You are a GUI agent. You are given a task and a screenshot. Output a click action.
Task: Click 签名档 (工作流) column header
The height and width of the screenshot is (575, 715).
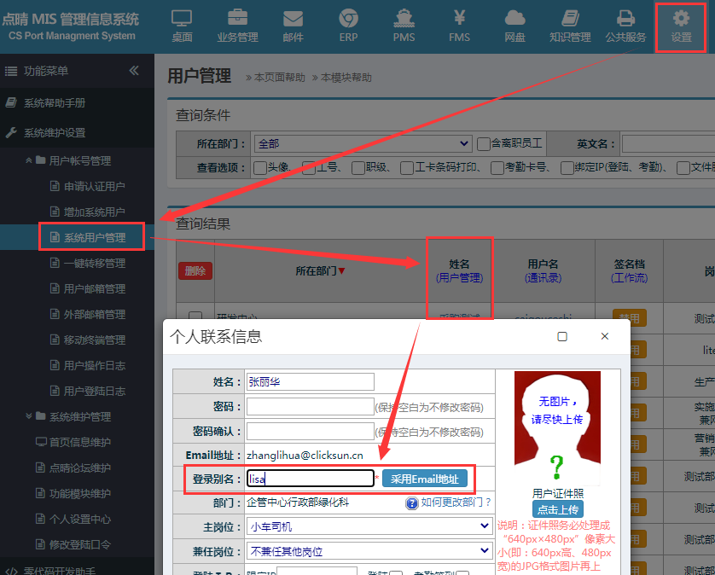[630, 270]
